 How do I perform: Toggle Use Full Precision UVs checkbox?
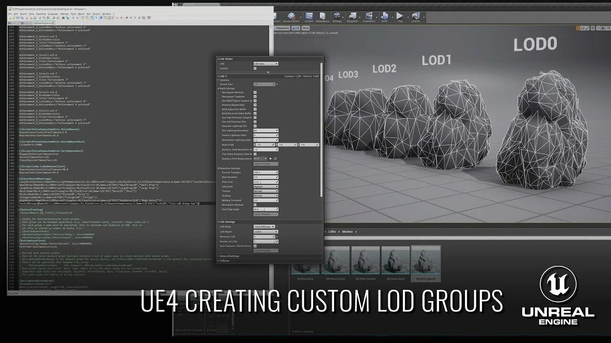[255, 122]
